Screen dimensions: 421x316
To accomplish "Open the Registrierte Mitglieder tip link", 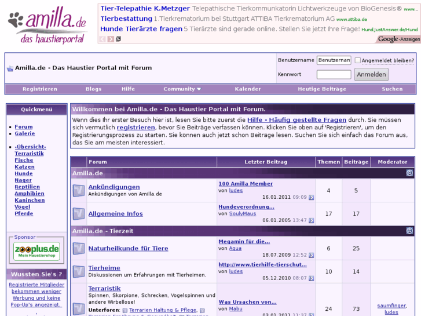I will (x=36, y=295).
